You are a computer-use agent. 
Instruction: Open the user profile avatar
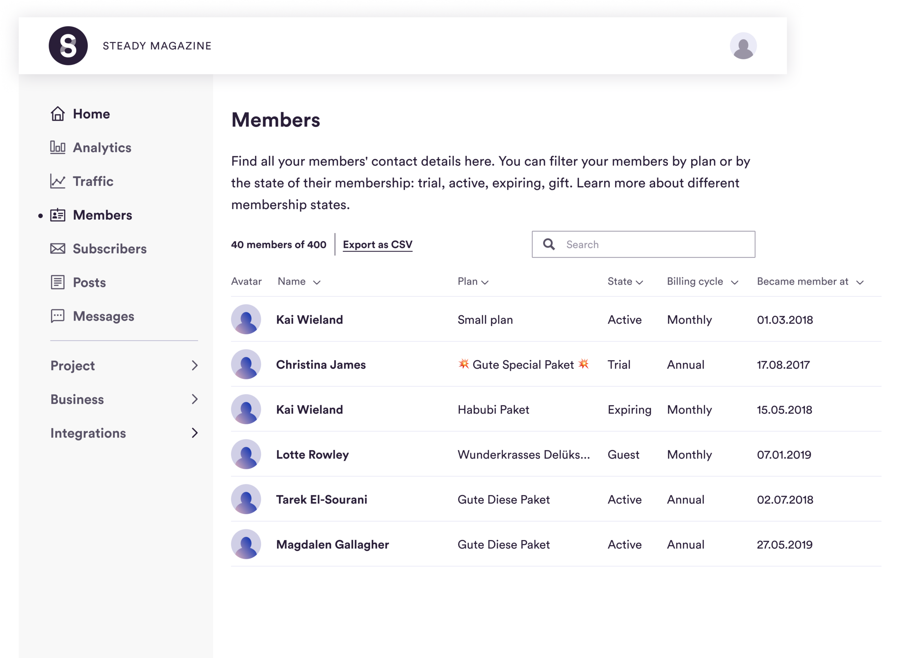(743, 46)
